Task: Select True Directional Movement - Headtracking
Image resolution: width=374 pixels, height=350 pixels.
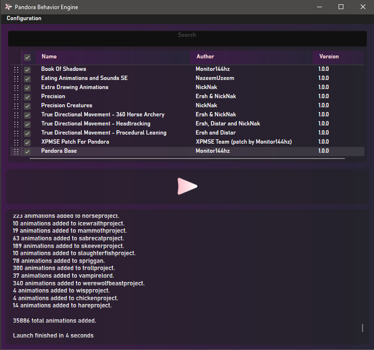Action: 96,124
